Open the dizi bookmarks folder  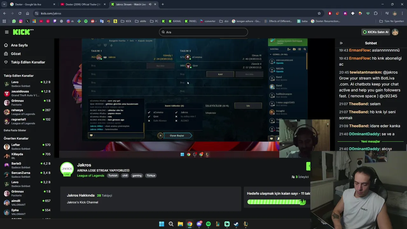224,21
